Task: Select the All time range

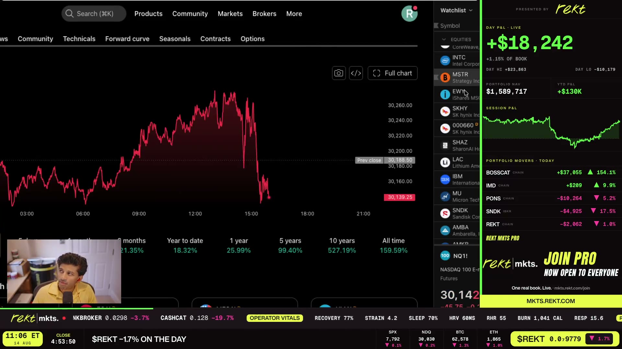Action: (x=394, y=245)
